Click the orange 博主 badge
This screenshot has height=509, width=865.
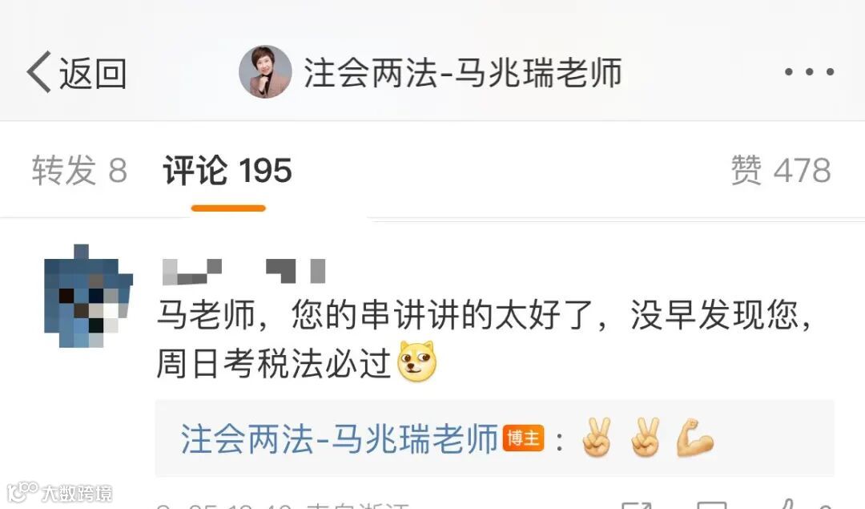click(523, 438)
